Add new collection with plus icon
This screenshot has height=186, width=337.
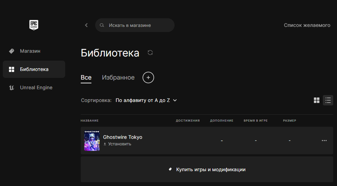(x=148, y=77)
